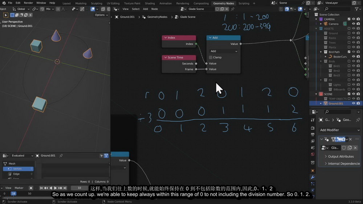Open the Render properties tab
This screenshot has width=363, height=204.
(313, 128)
